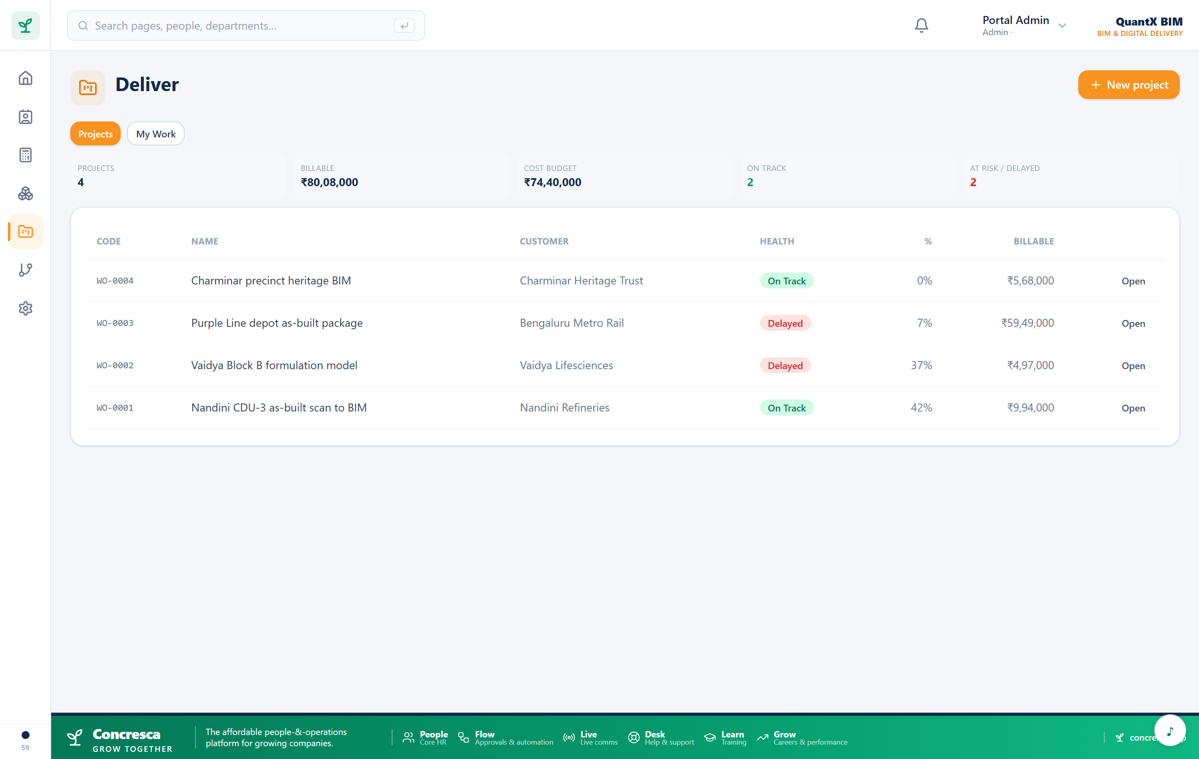The width and height of the screenshot is (1199, 759).
Task: Click the Delayed badge for Purple Line depot
Action: (x=785, y=323)
